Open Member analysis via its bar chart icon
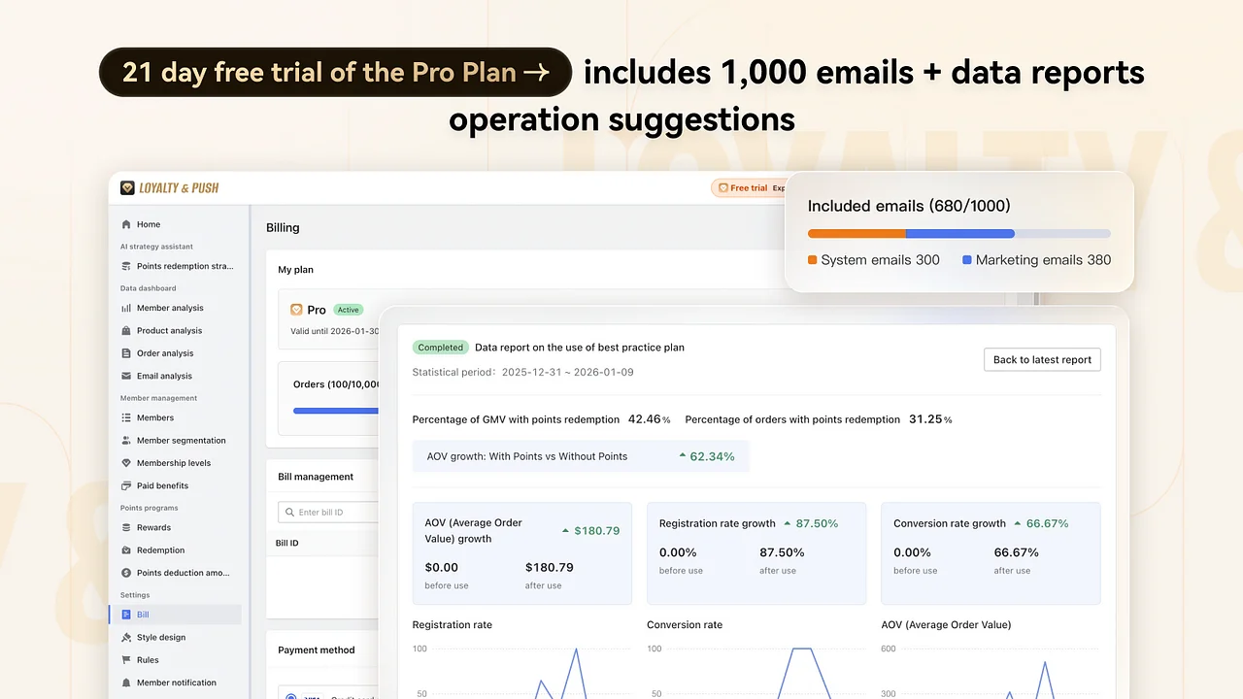 [x=126, y=308]
